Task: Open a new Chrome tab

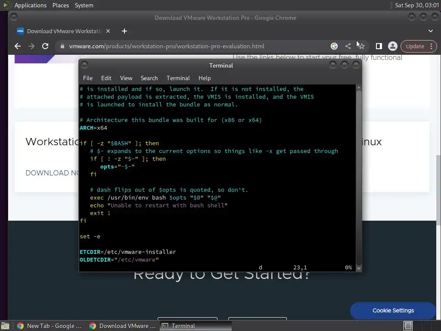Action: (x=124, y=31)
